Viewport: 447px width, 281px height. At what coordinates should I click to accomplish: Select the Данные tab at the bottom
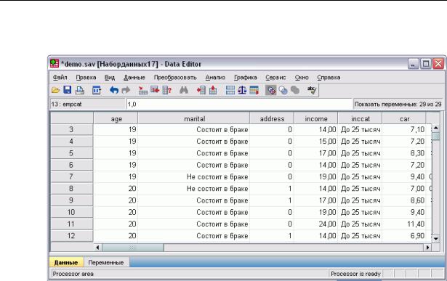(x=66, y=263)
